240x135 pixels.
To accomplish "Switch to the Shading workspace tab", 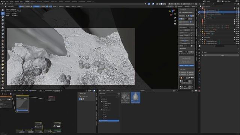I will 61,1.
